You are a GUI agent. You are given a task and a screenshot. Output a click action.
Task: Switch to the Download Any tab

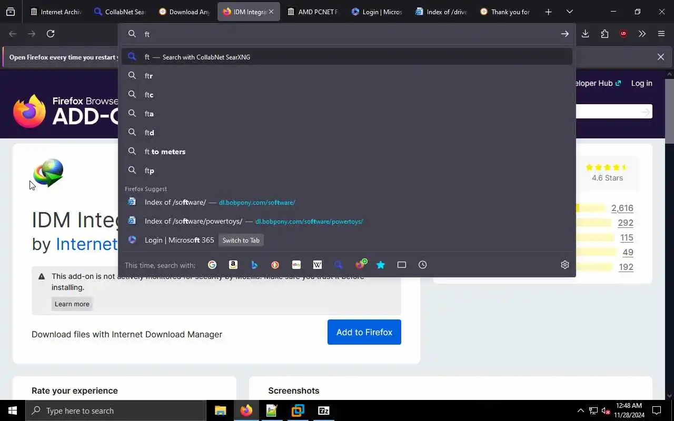point(184,12)
